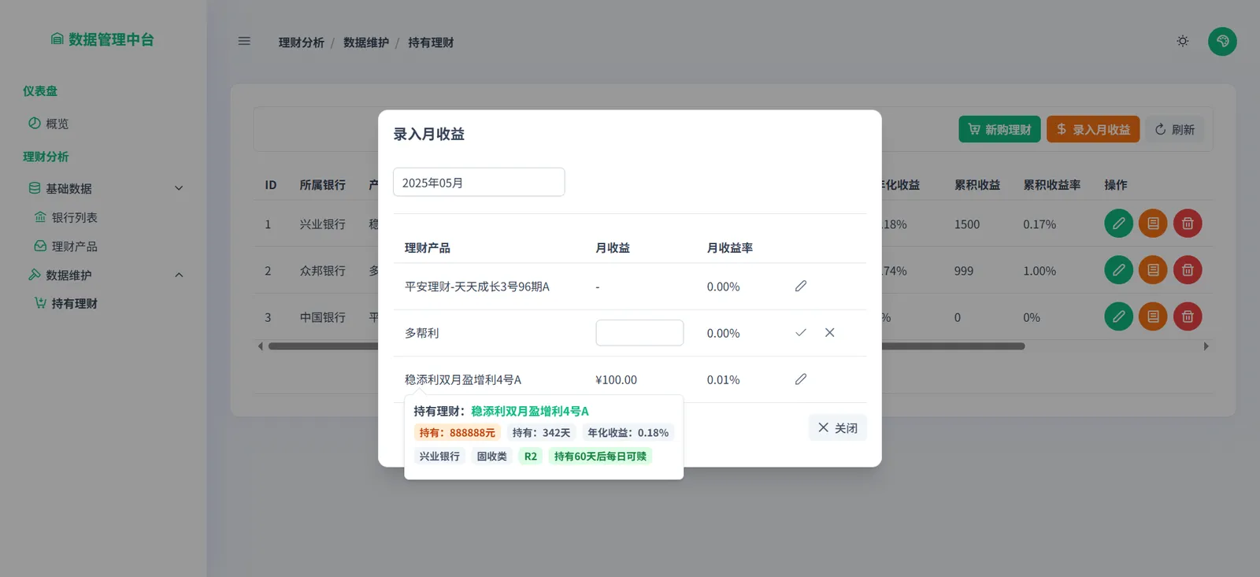
Task: Edit row 1 with green pencil button
Action: pos(1118,224)
